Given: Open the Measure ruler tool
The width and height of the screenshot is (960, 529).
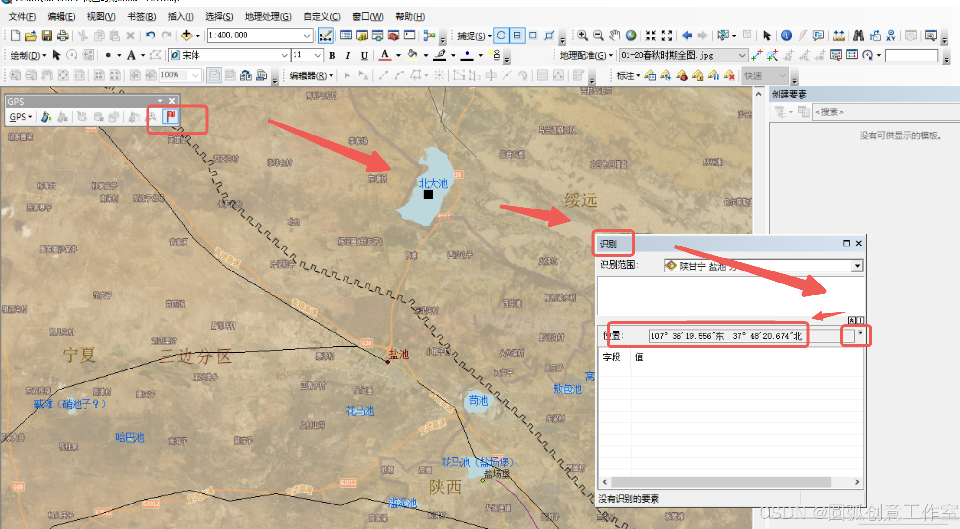Looking at the screenshot, I should (839, 36).
